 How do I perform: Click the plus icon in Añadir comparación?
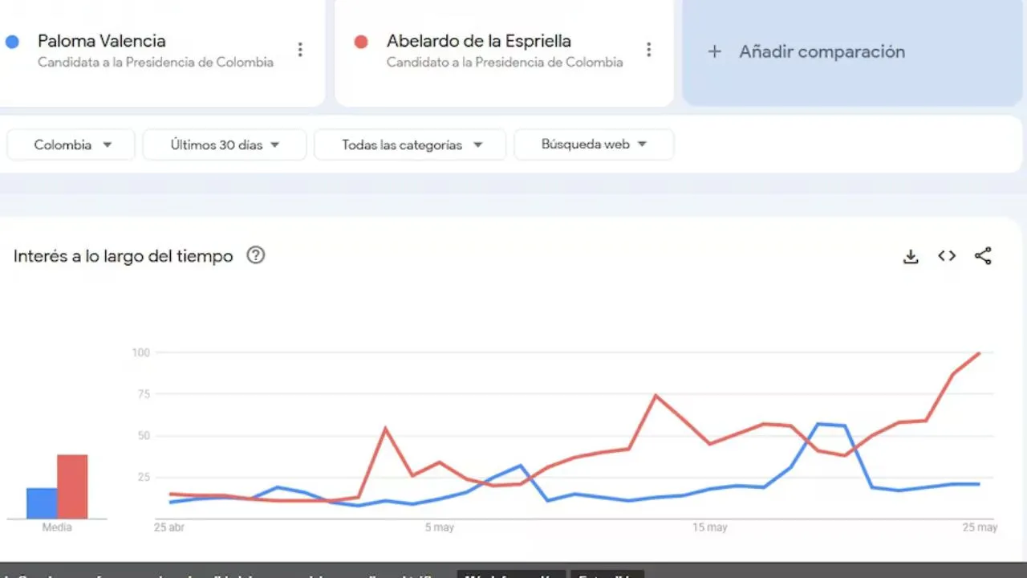pyautogui.click(x=714, y=51)
